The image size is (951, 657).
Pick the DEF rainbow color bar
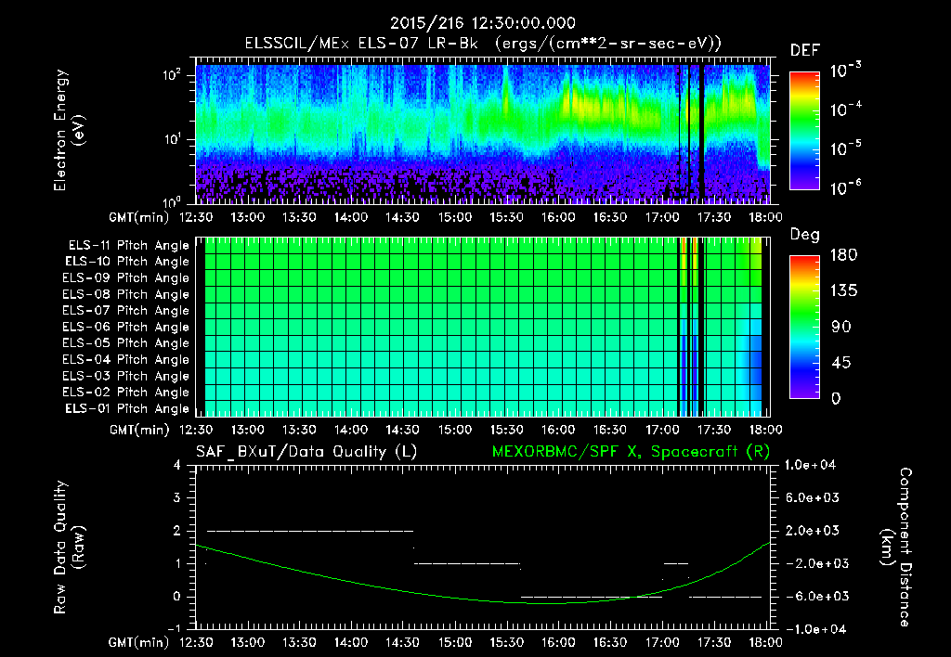(804, 130)
